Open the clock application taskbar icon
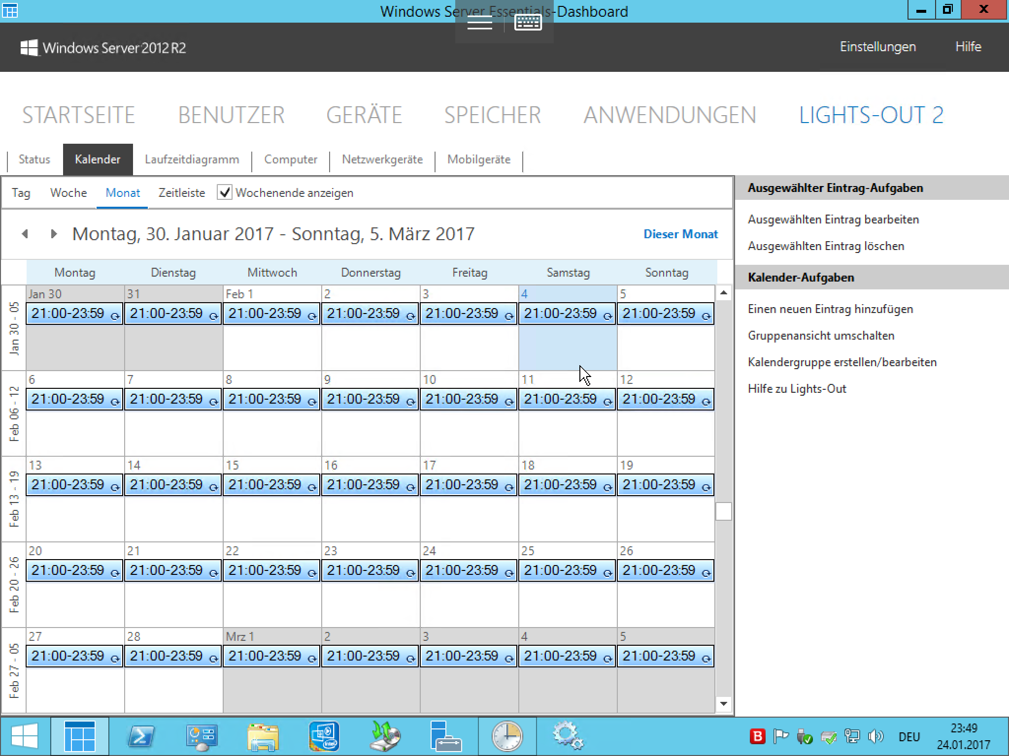 click(506, 737)
